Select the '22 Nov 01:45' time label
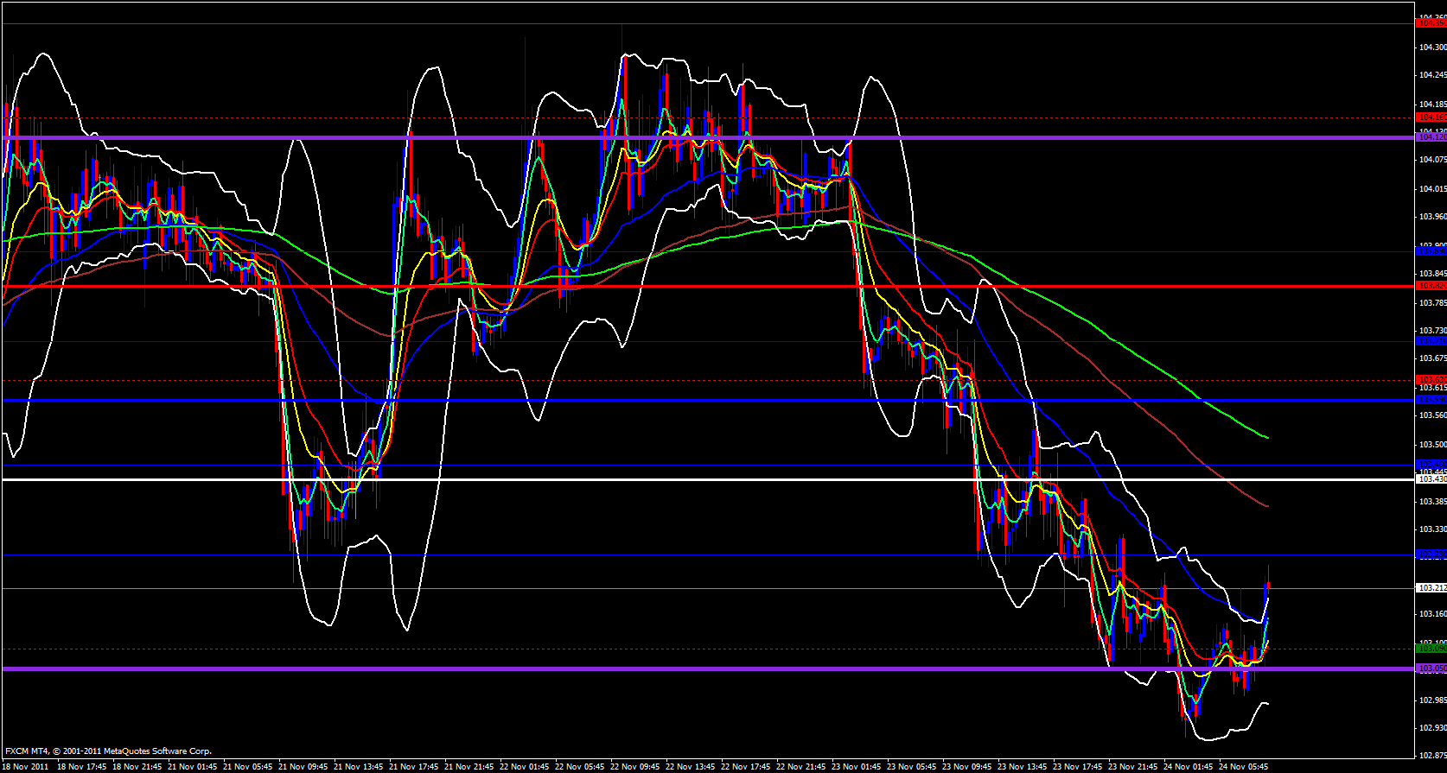1447x773 pixels. pos(525,766)
